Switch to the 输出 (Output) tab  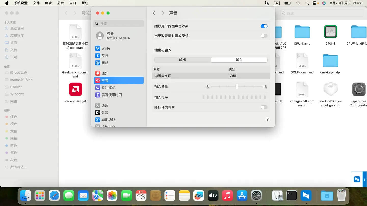182,60
